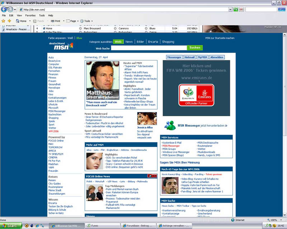
Task: Click the Messenger button
Action: [x=174, y=57]
